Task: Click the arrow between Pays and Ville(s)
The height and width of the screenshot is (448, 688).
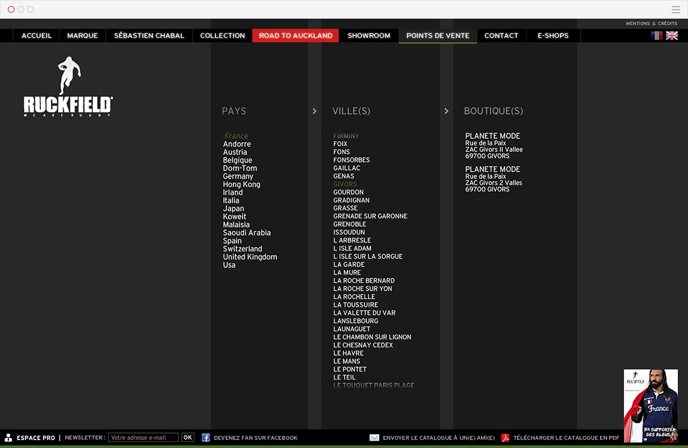Action: click(x=314, y=111)
